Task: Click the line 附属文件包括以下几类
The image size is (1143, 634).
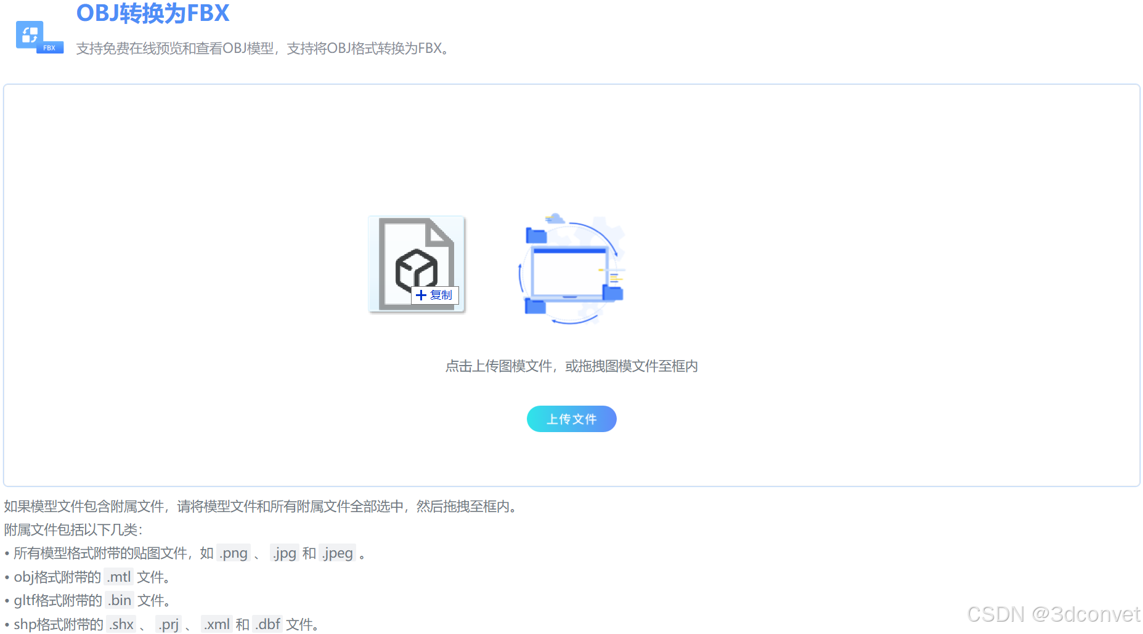Action: coord(73,530)
